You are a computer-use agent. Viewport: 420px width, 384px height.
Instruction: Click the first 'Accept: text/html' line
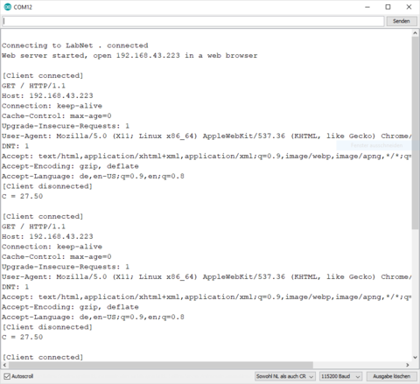pos(206,156)
